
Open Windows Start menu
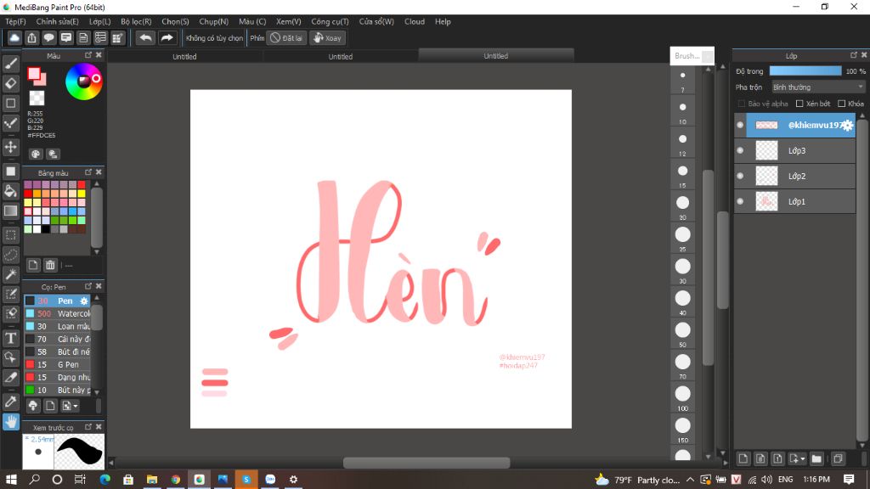(10, 479)
